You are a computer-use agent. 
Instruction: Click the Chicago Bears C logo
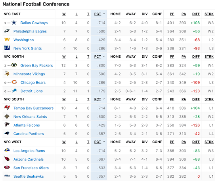[x=14, y=82]
